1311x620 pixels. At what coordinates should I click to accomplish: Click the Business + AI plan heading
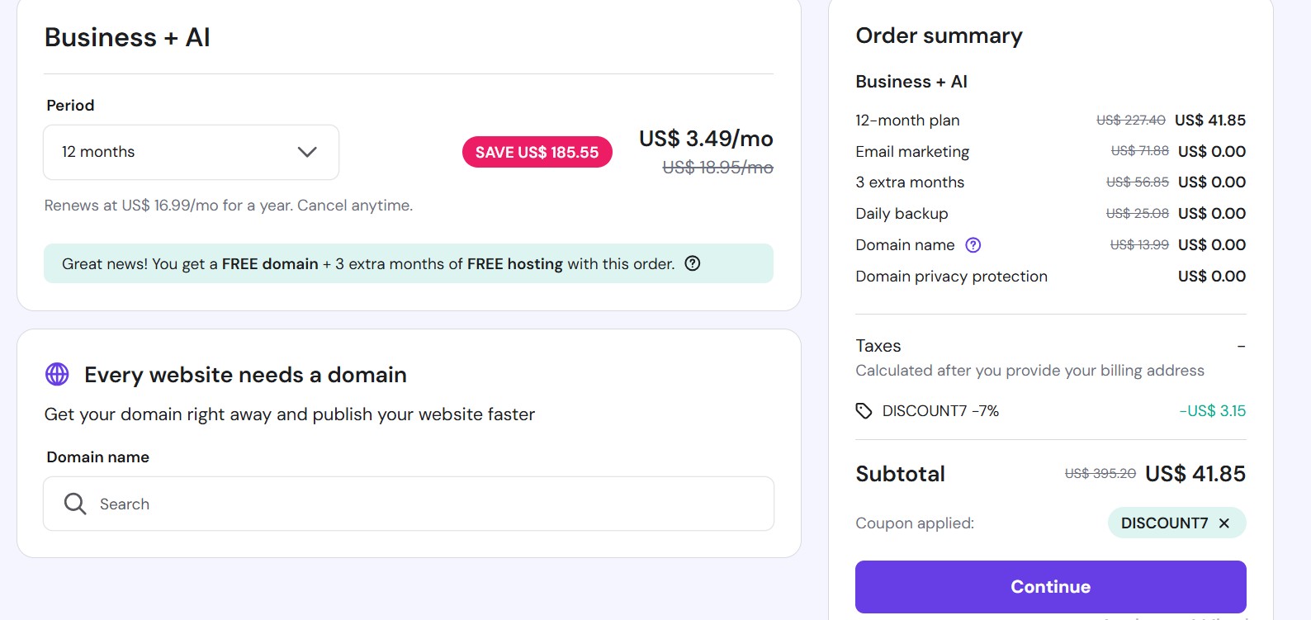click(127, 37)
